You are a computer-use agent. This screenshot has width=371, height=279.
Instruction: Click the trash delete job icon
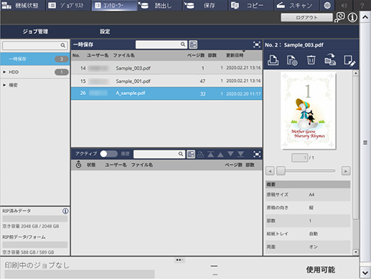(x=311, y=60)
